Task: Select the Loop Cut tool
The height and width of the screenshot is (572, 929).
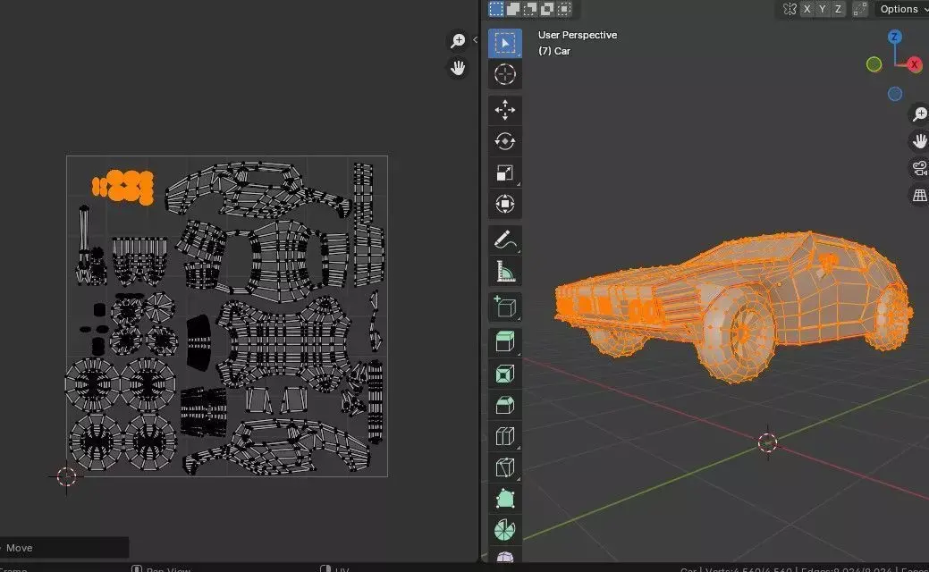Action: pyautogui.click(x=505, y=436)
